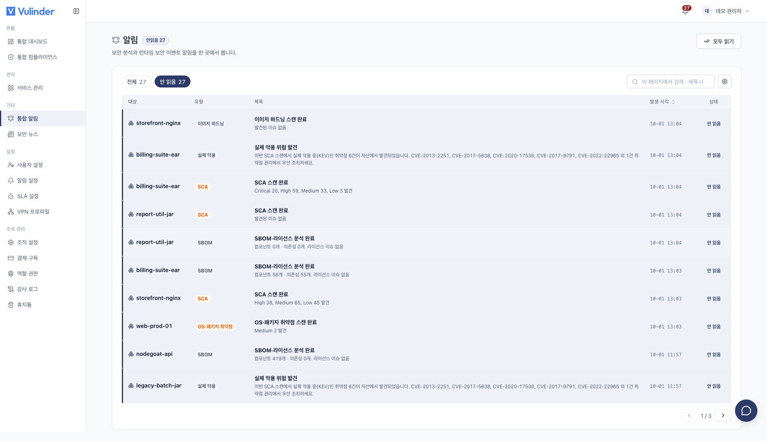The height and width of the screenshot is (441, 767).
Task: Click 안 읽음 status in web-prod-01 row
Action: tap(713, 327)
